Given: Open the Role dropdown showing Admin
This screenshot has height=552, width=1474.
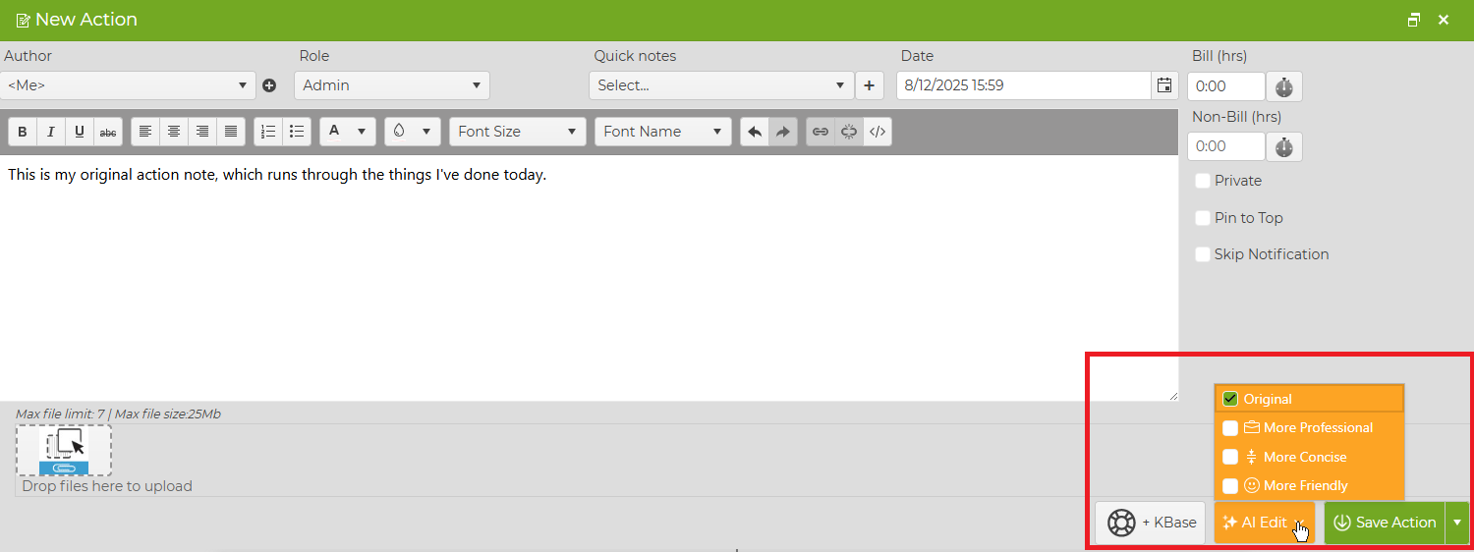Looking at the screenshot, I should pyautogui.click(x=392, y=85).
